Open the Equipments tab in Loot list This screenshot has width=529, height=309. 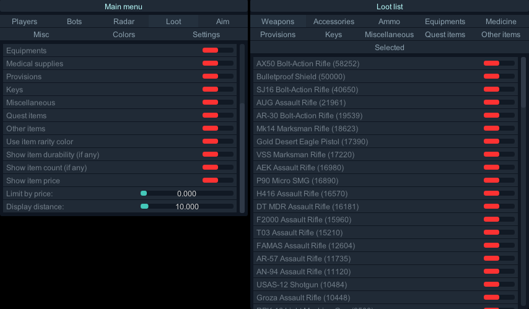[x=445, y=22]
